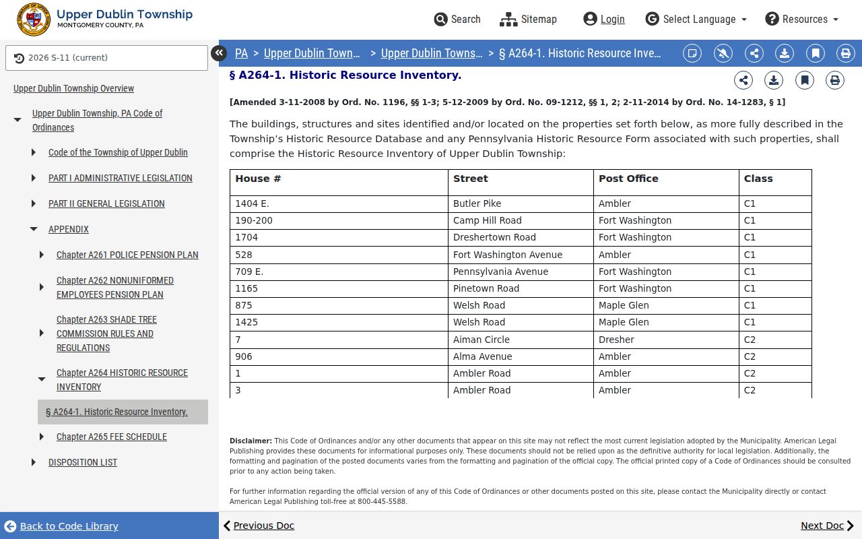Collapse the sidebar with the double-chevron button
862x539 pixels.
(219, 53)
